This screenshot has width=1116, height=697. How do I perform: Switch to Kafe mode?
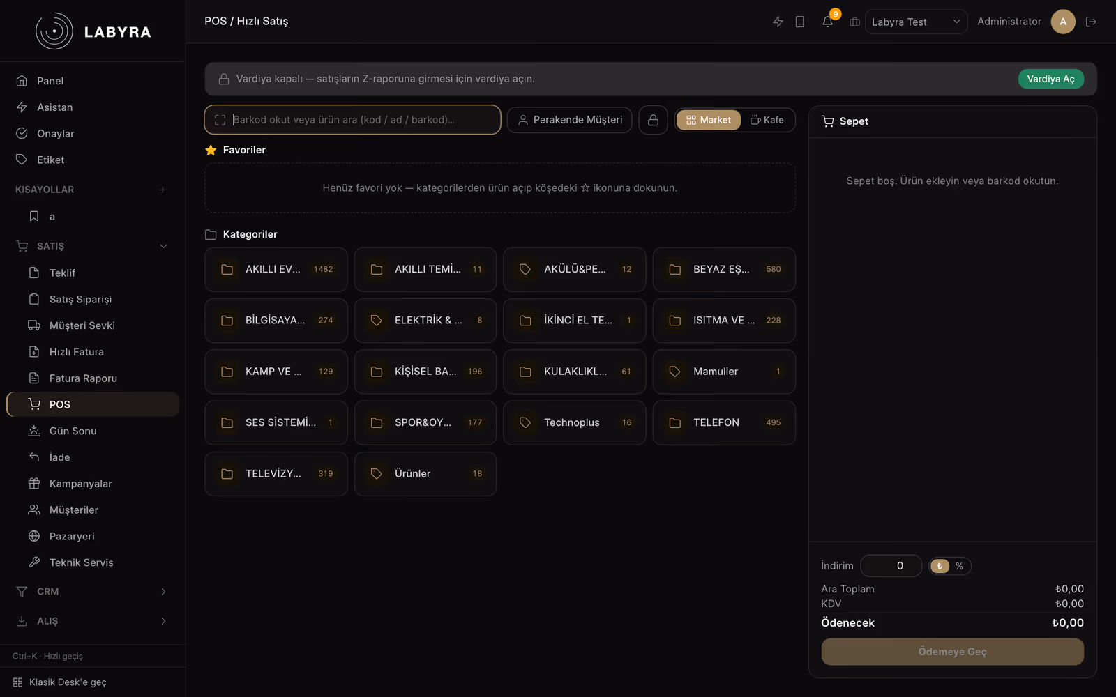[x=767, y=120]
